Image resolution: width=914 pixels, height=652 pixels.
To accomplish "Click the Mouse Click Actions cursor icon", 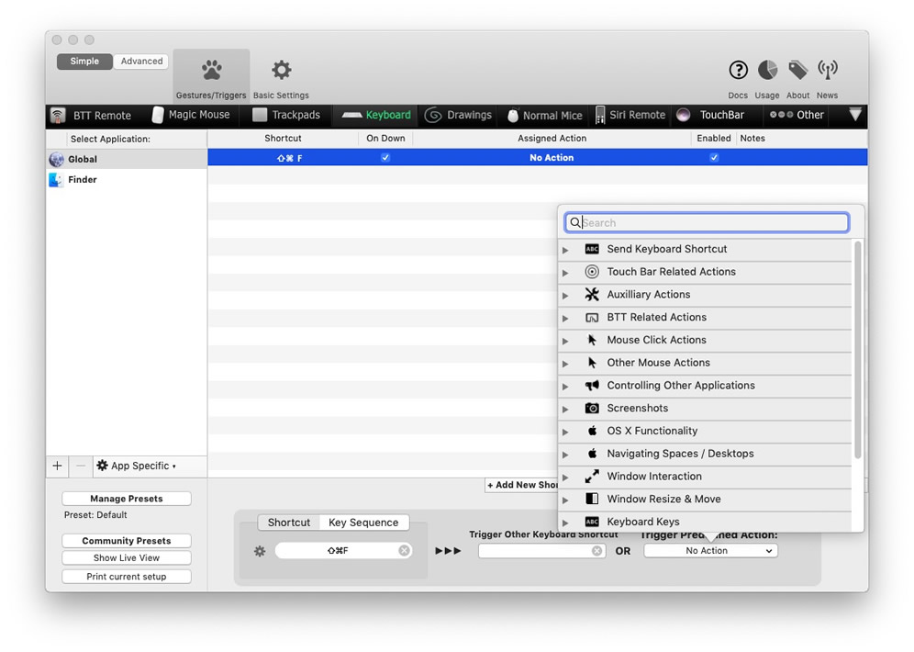I will point(592,340).
